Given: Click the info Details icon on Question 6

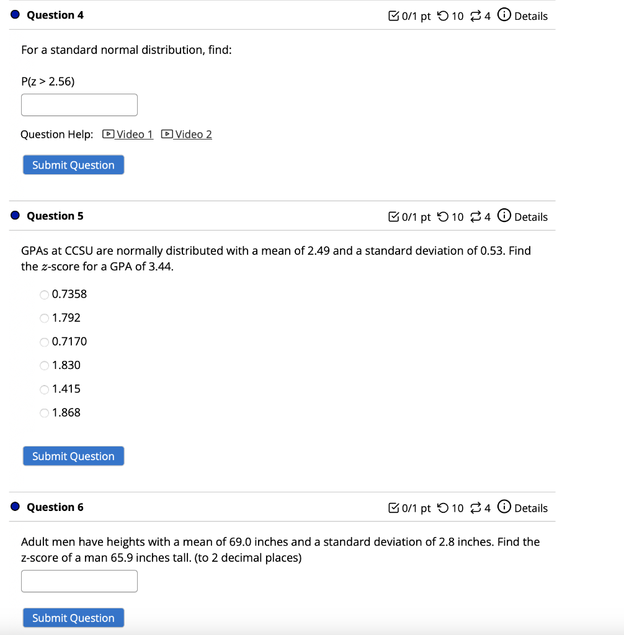Looking at the screenshot, I should [x=504, y=508].
